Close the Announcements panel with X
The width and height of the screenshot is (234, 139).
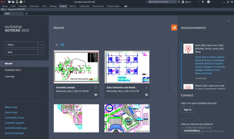229,21
